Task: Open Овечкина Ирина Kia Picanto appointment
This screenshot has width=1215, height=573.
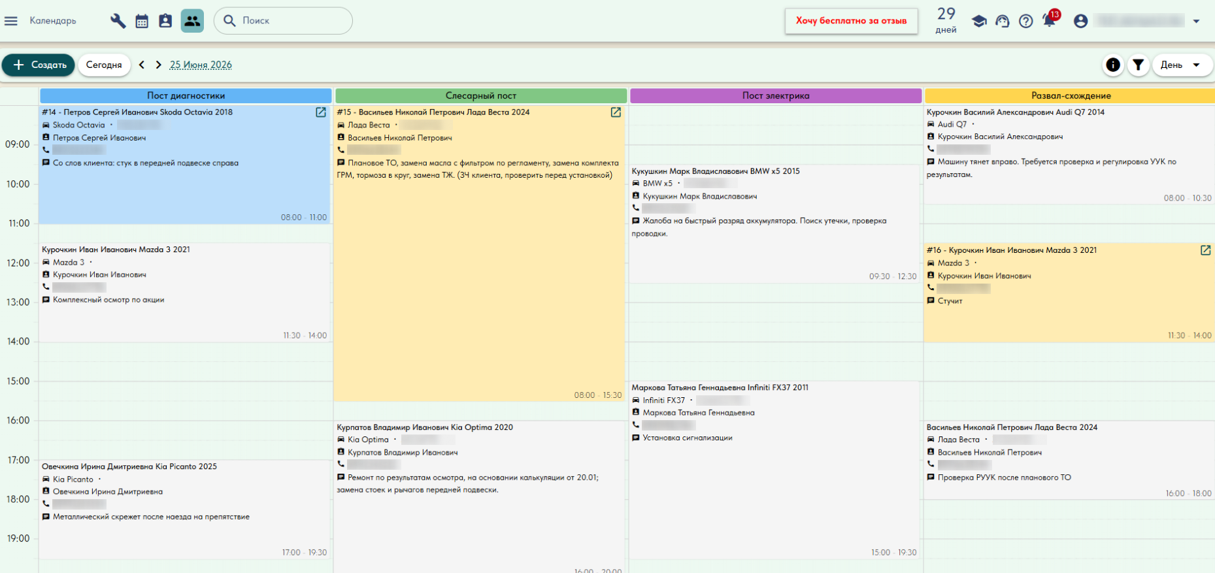Action: pyautogui.click(x=185, y=510)
